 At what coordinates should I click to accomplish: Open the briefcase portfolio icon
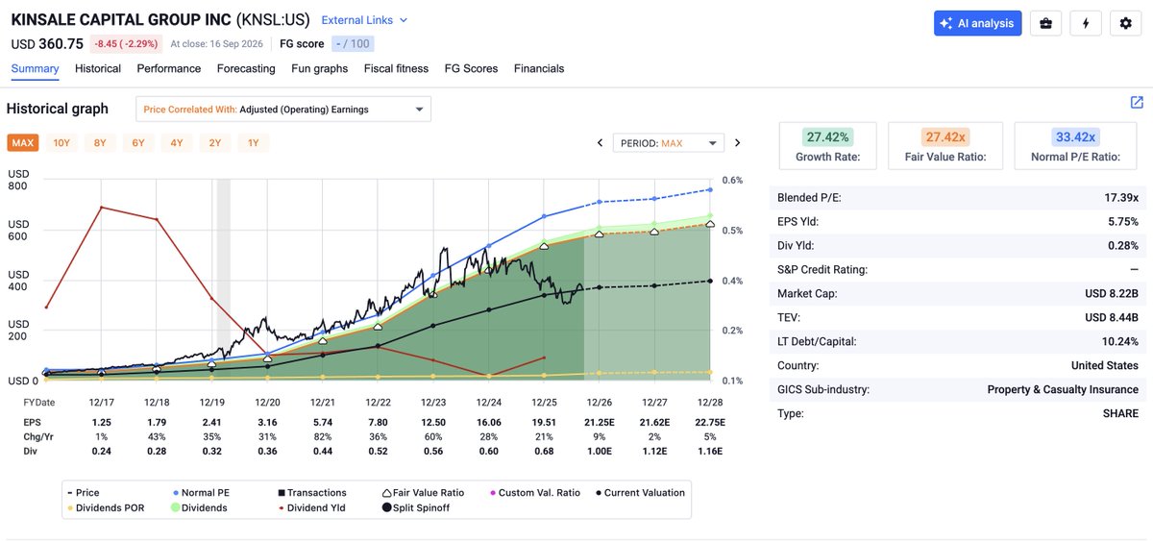(1045, 23)
